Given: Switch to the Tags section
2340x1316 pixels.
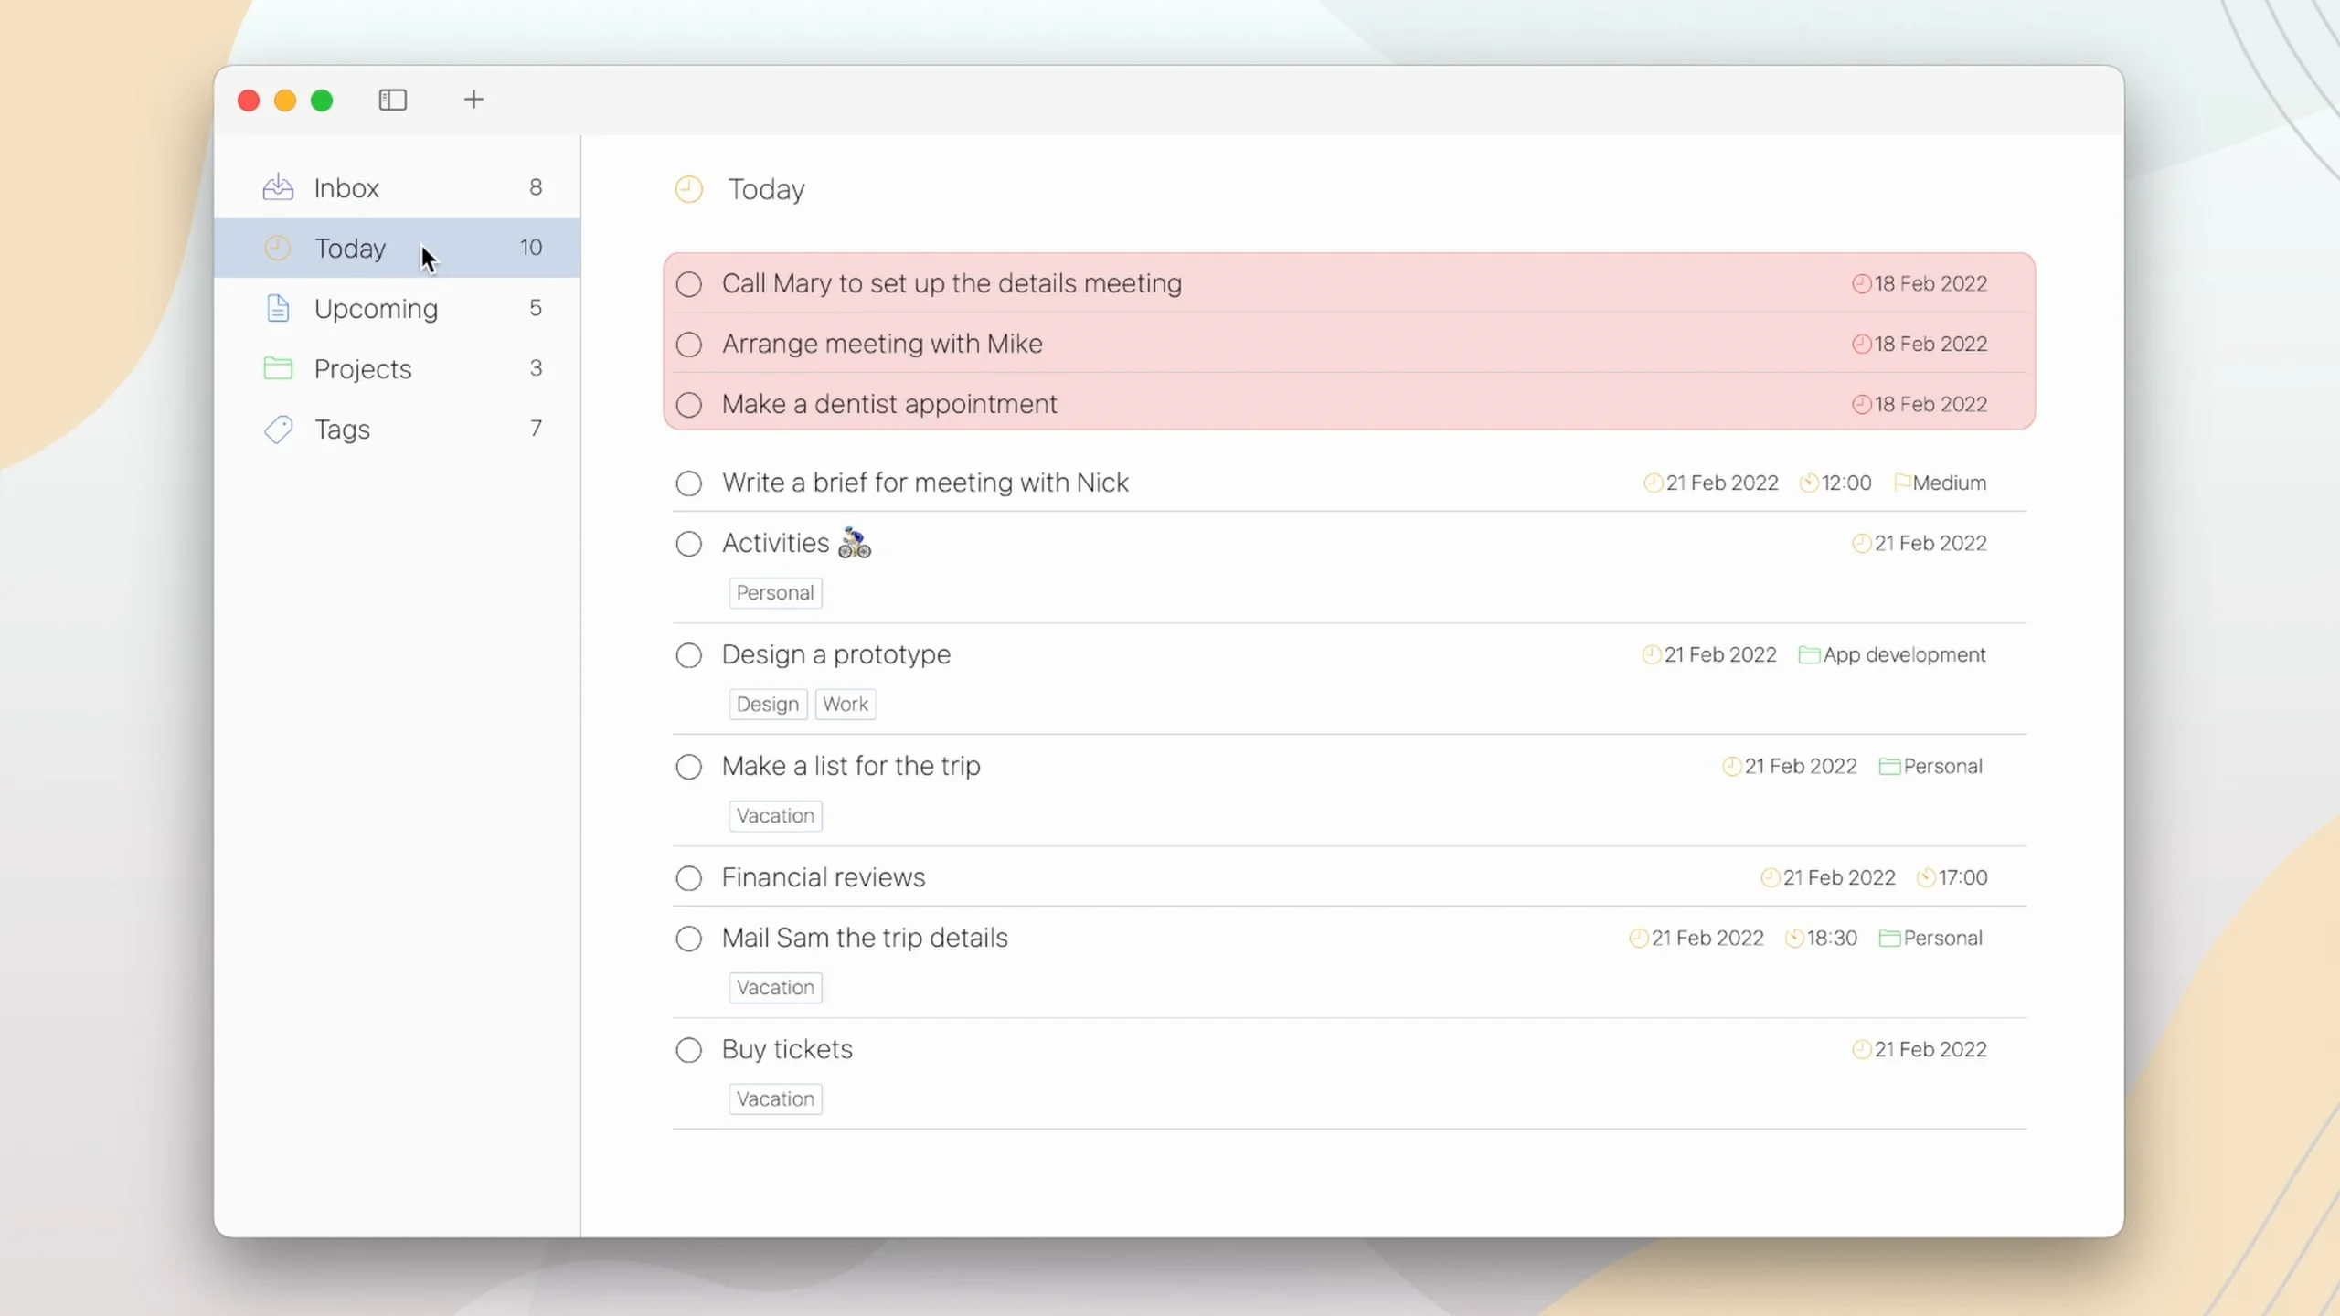Looking at the screenshot, I should pyautogui.click(x=342, y=430).
